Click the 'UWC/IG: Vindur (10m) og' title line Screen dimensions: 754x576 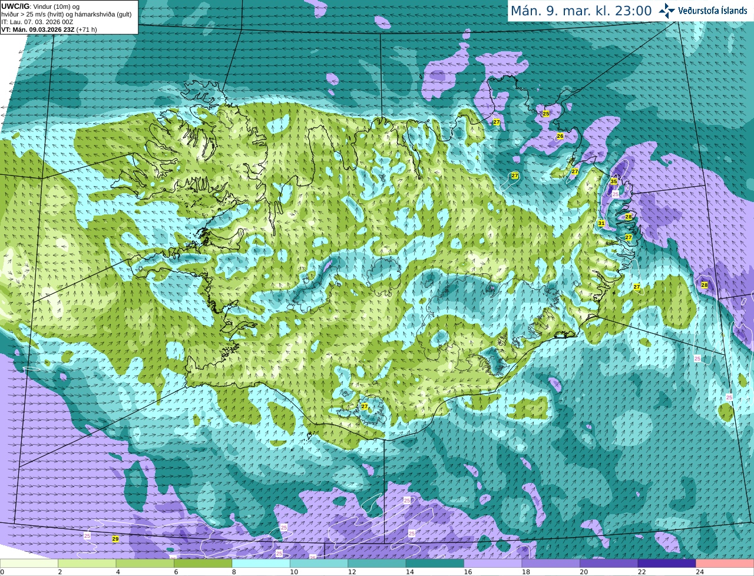pyautogui.click(x=41, y=6)
